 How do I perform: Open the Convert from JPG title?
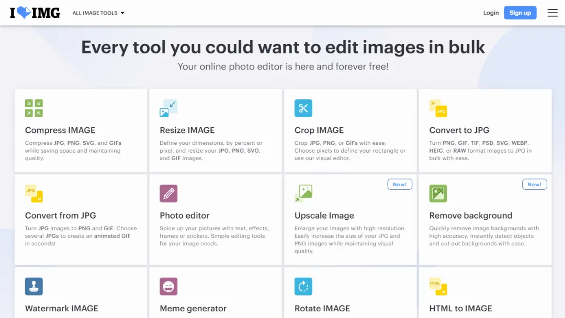tap(61, 215)
